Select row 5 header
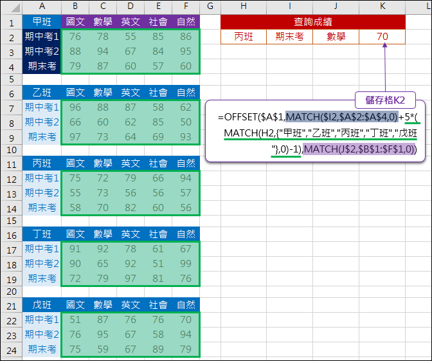Screen dimensions: 432x361 [12, 79]
